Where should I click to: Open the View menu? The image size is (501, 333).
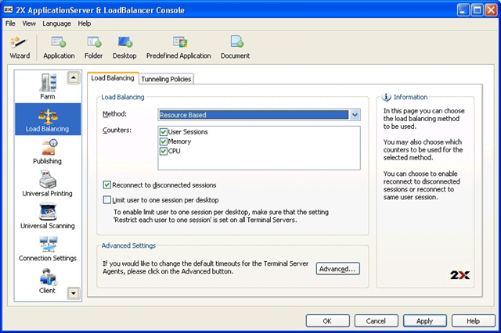coord(29,23)
